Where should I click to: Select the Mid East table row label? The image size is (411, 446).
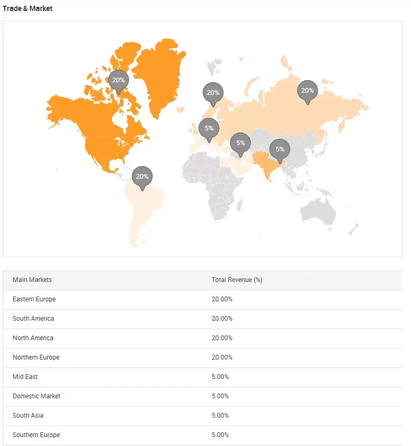tap(25, 377)
